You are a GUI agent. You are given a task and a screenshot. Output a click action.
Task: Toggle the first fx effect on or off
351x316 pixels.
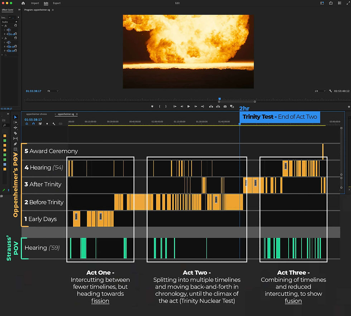tap(6, 26)
